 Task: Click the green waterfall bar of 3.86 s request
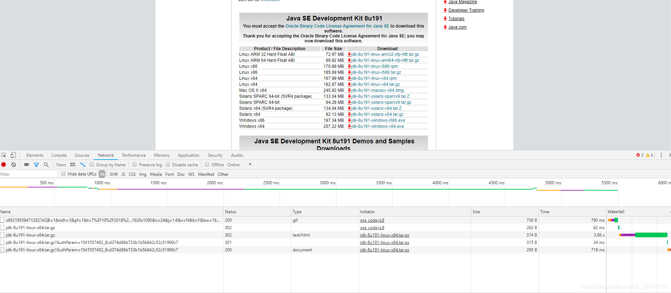point(651,235)
